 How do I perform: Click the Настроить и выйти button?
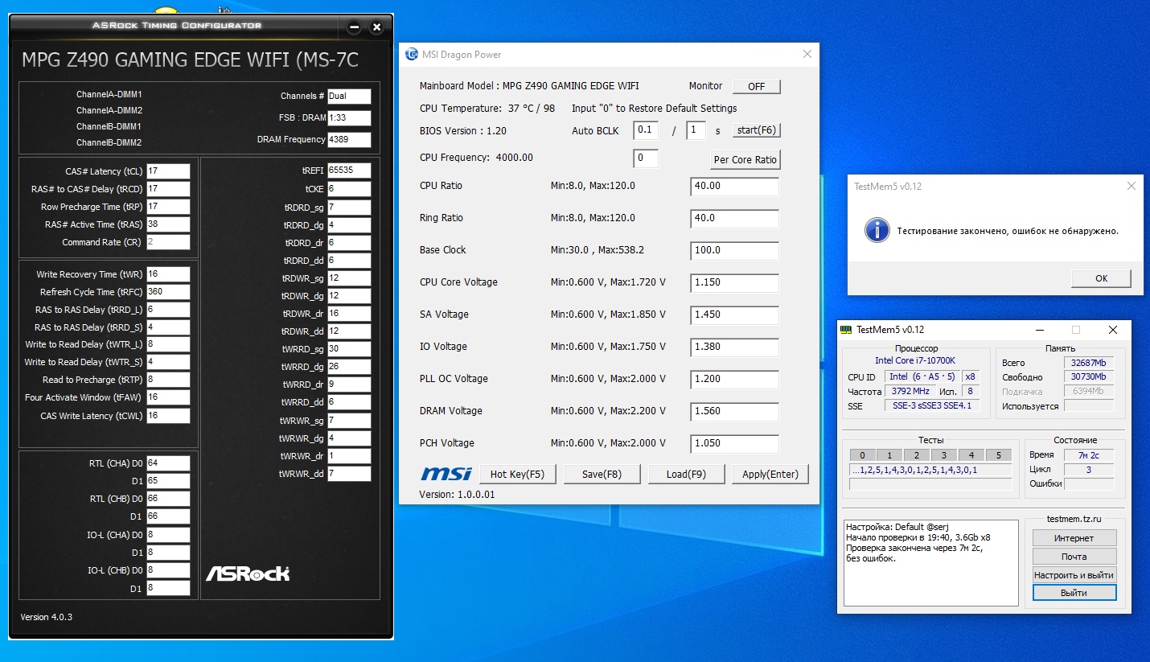1074,575
